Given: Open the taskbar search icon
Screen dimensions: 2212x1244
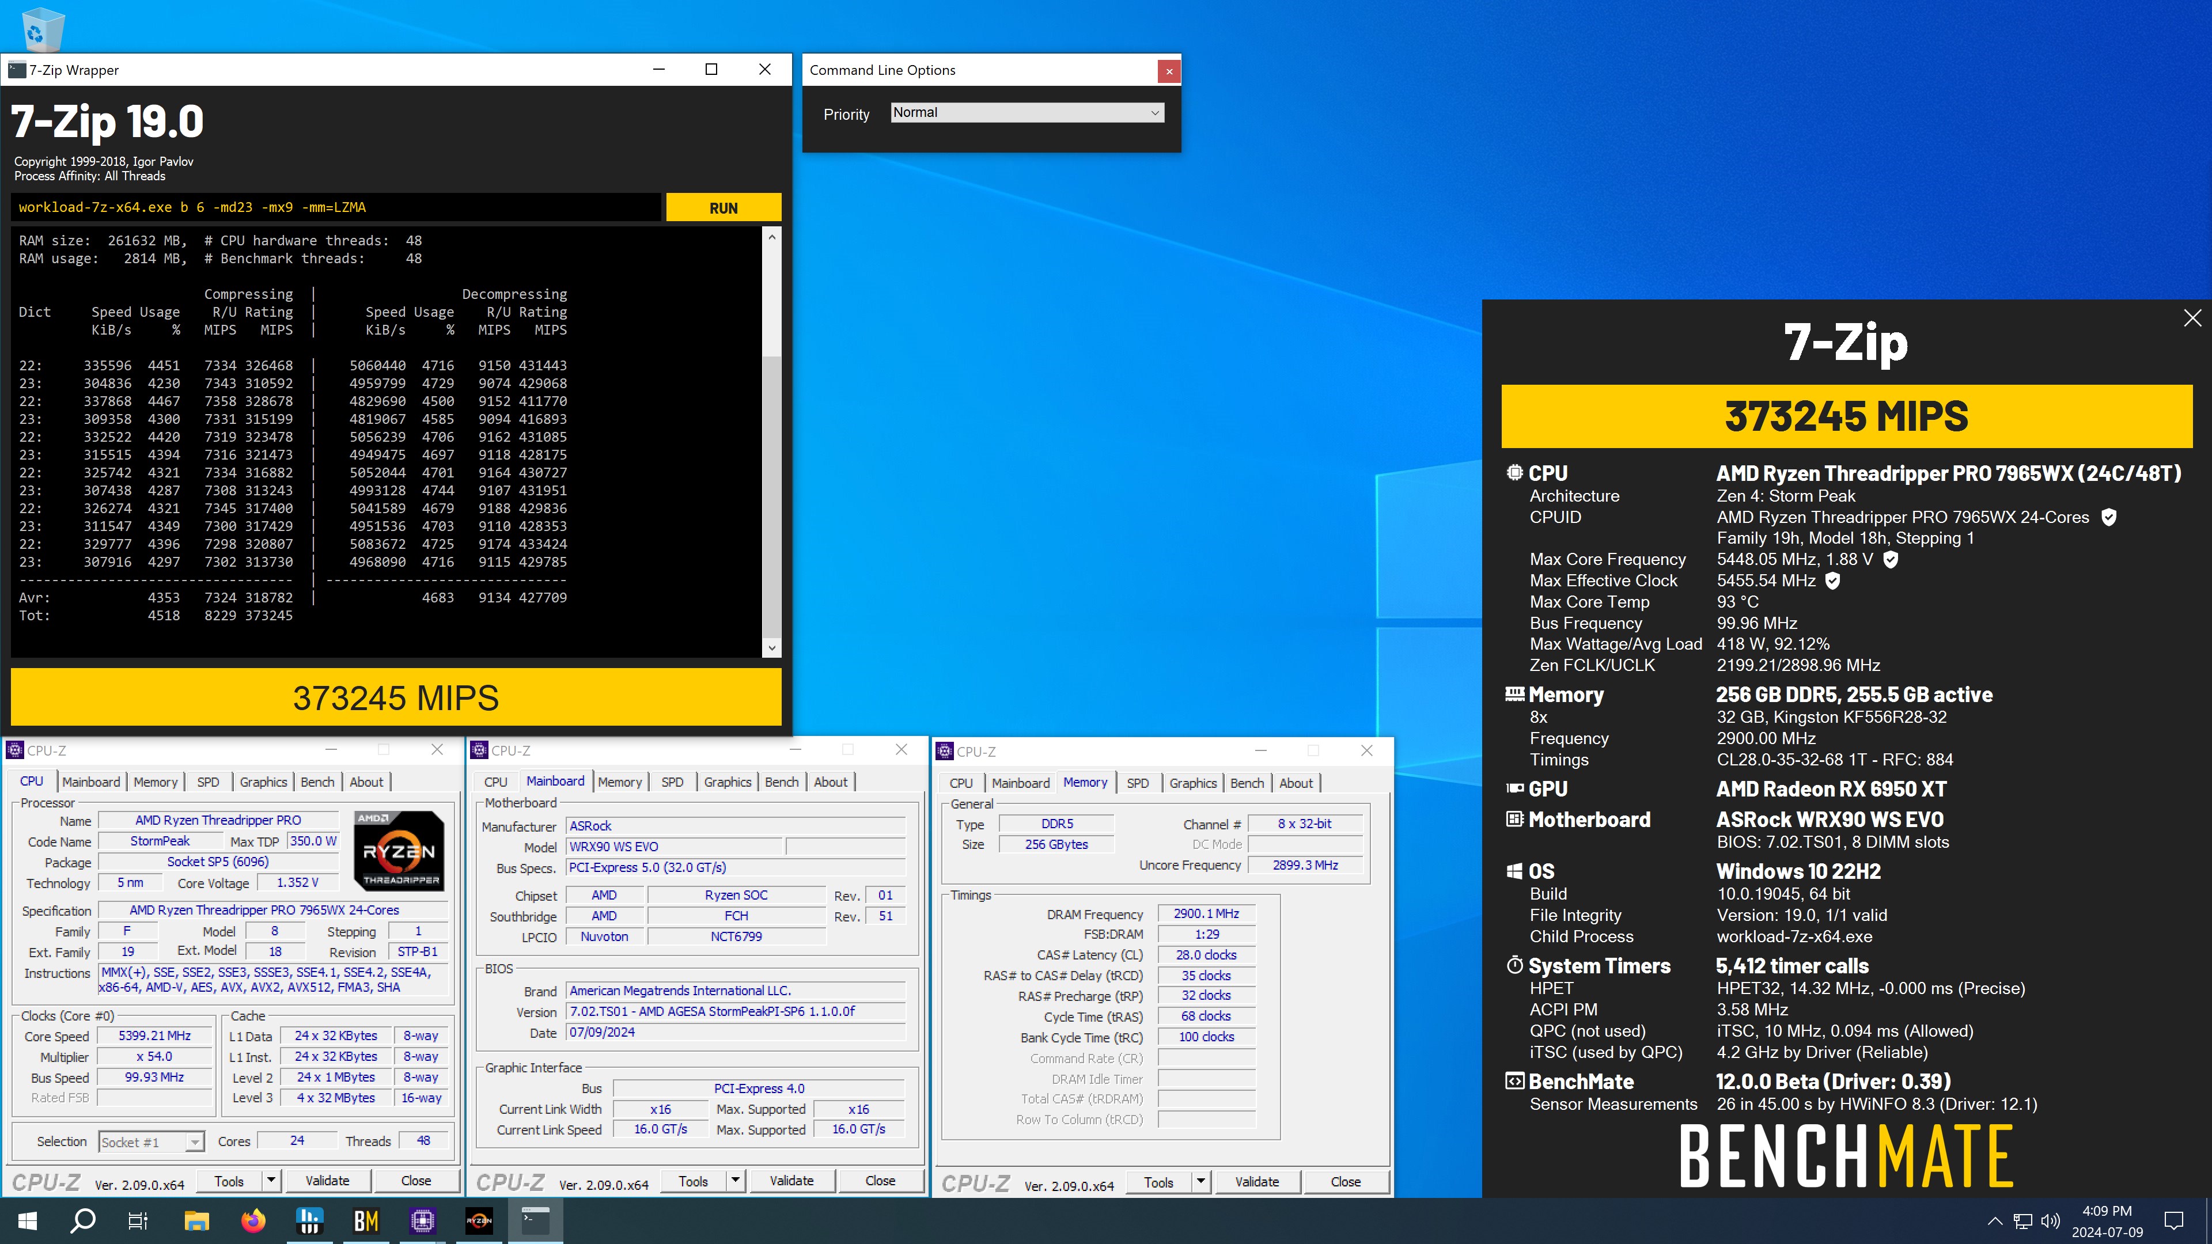Looking at the screenshot, I should point(82,1220).
